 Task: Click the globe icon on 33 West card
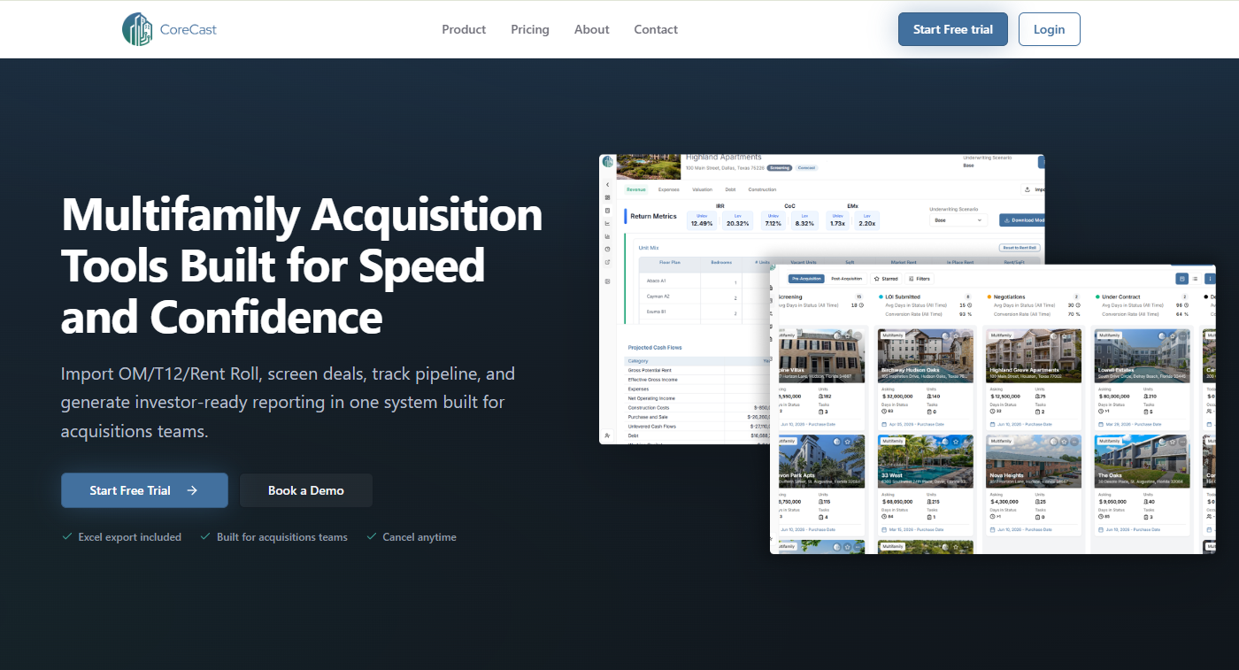click(x=945, y=442)
